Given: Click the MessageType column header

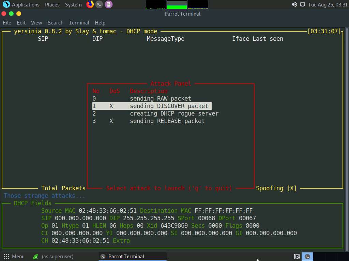Looking at the screenshot, I should (166, 39).
